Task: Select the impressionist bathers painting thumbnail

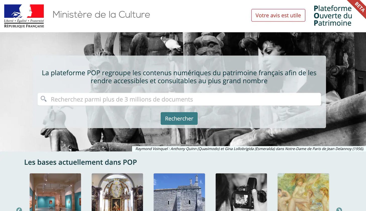Action: [303, 192]
